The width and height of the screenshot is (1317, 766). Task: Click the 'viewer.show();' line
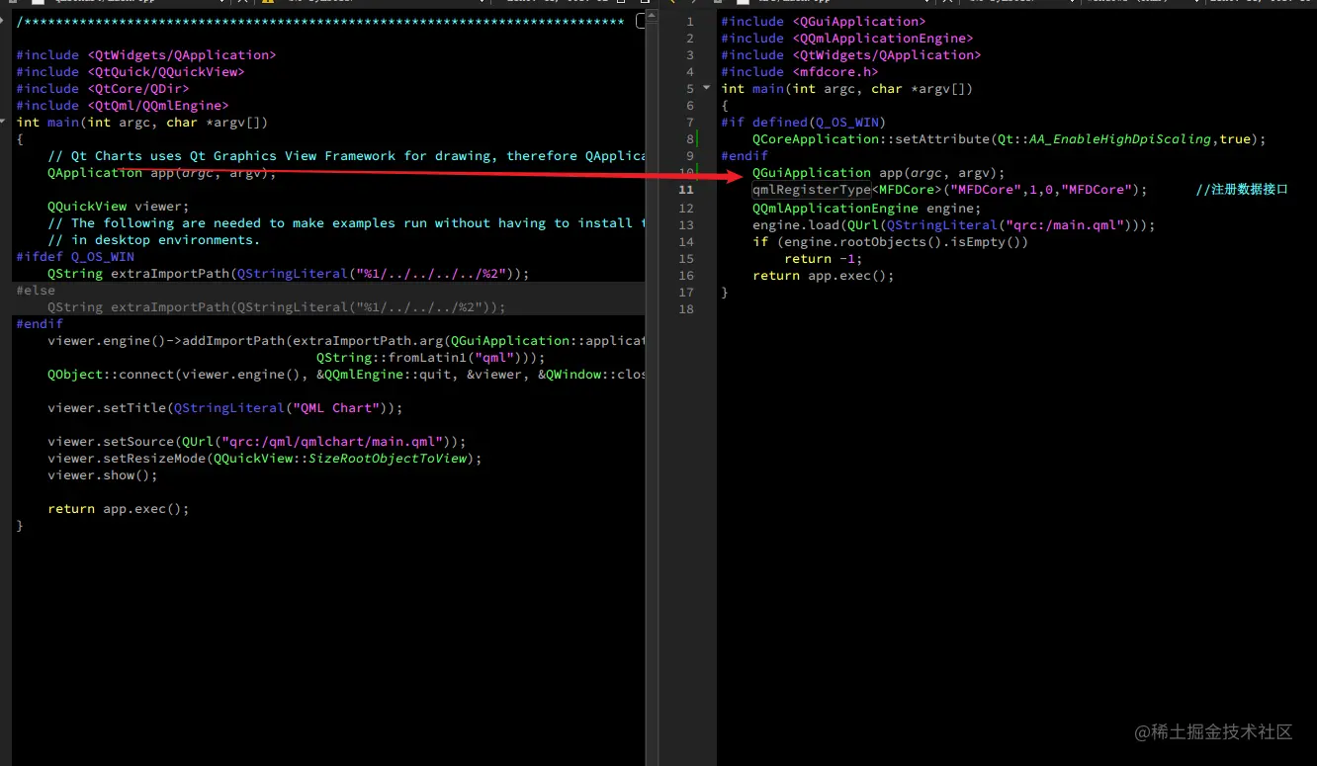[103, 475]
